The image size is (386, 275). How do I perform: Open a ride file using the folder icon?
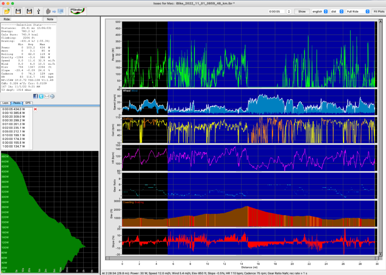pos(7,11)
